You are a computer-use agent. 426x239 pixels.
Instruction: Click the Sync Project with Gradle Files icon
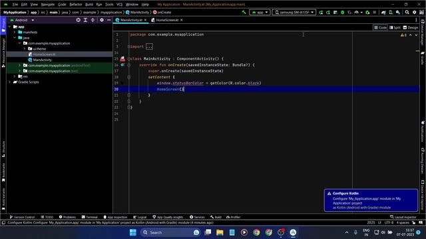(x=383, y=12)
